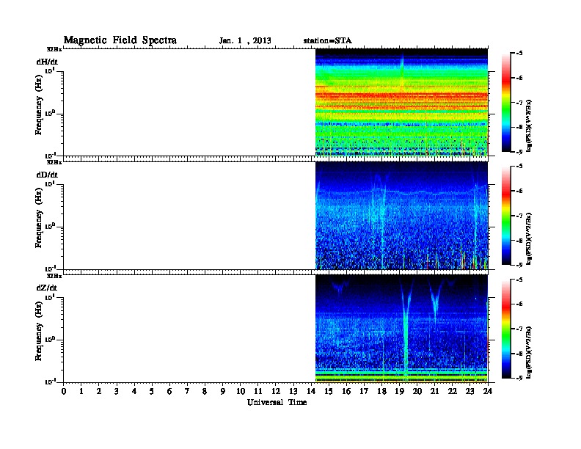Click the -7 value on dD/dt color bar
The height and width of the screenshot is (449, 581).
coord(519,216)
